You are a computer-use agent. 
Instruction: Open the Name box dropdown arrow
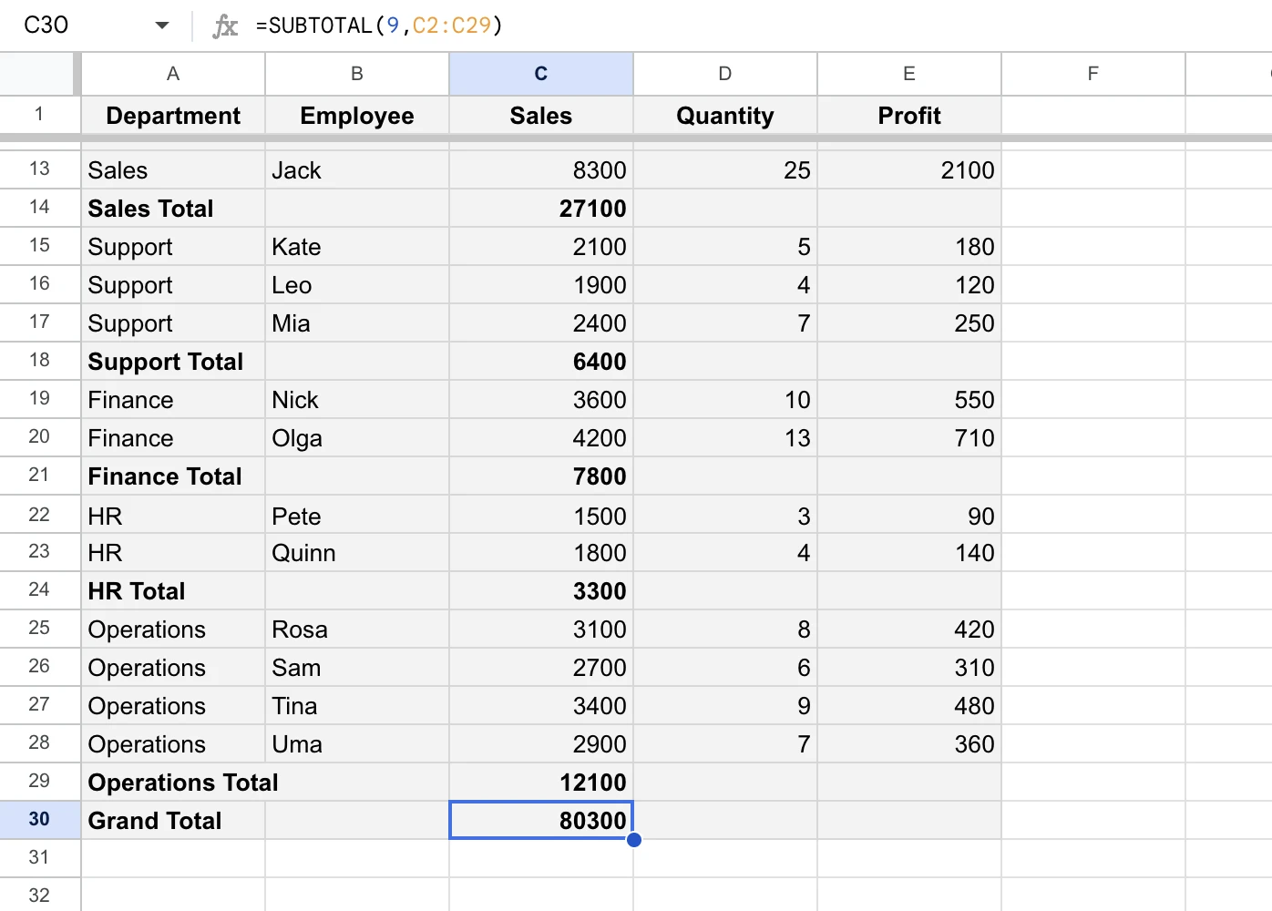tap(162, 26)
